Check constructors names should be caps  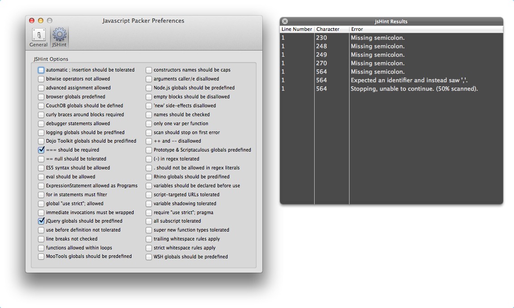149,70
